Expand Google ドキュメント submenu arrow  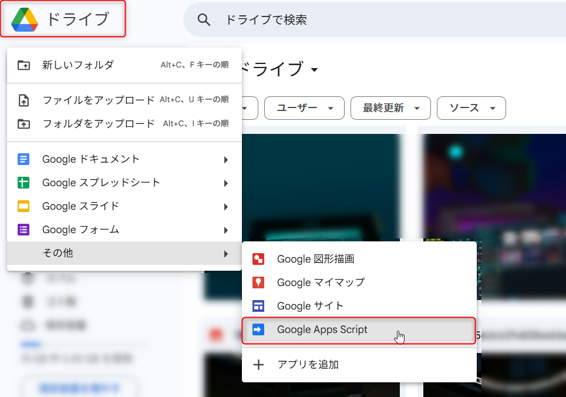pyautogui.click(x=226, y=160)
